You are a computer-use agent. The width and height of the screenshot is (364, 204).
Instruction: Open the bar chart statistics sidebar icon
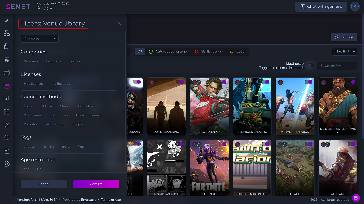tap(7, 99)
